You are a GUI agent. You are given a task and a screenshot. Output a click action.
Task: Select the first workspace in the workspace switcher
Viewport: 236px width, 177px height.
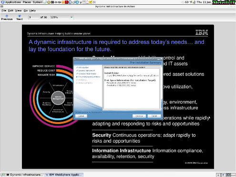219,175
